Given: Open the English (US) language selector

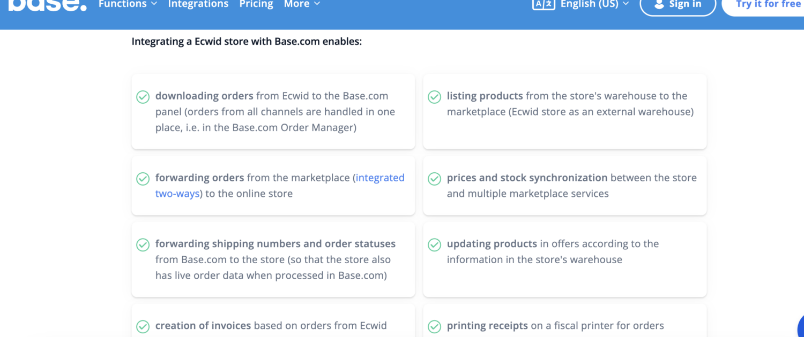Looking at the screenshot, I should pos(594,4).
